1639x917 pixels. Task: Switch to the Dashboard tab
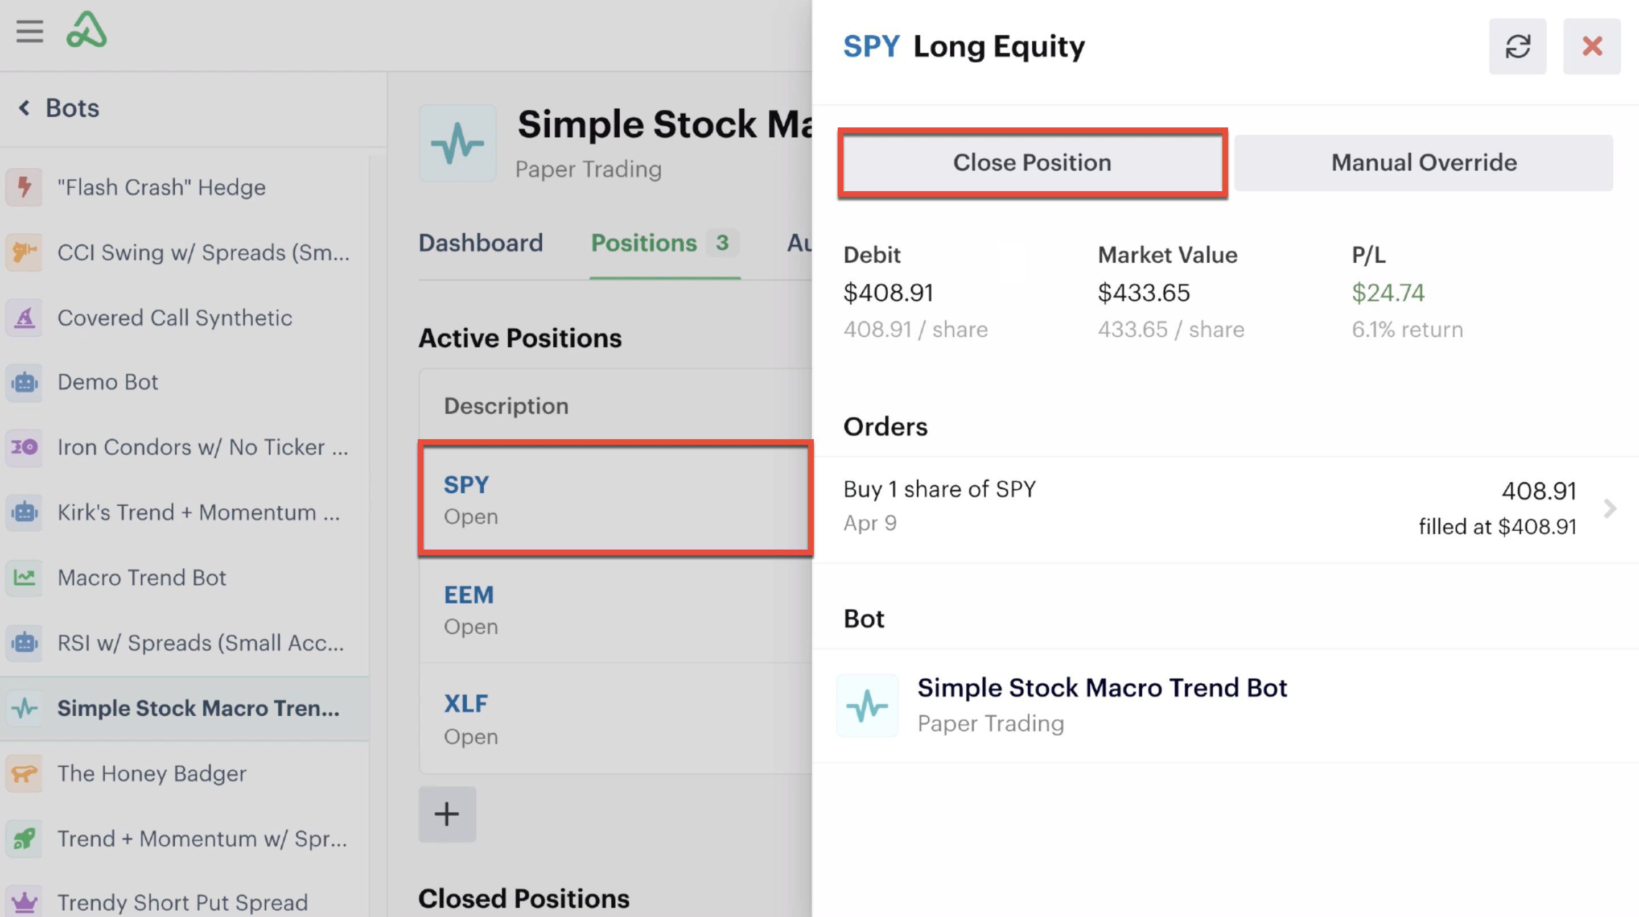point(480,243)
